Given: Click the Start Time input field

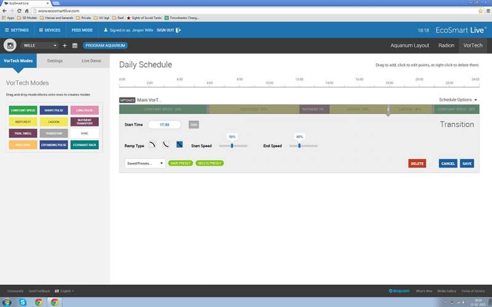Looking at the screenshot, I should click(165, 125).
